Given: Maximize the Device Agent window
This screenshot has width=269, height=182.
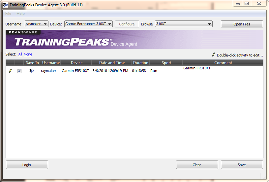Looking at the screenshot, I should (247, 4).
